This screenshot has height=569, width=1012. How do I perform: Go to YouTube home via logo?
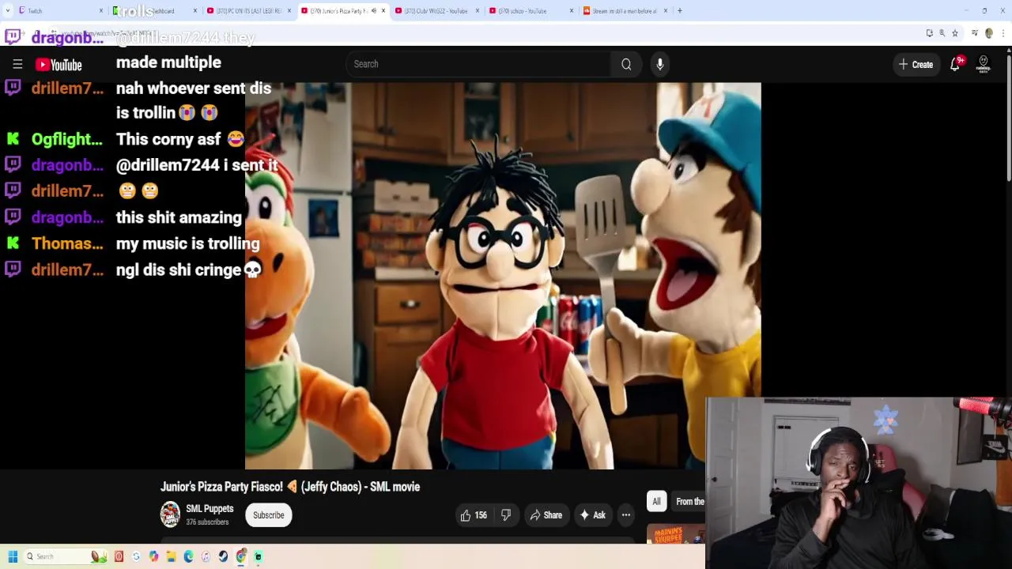pyautogui.click(x=59, y=65)
